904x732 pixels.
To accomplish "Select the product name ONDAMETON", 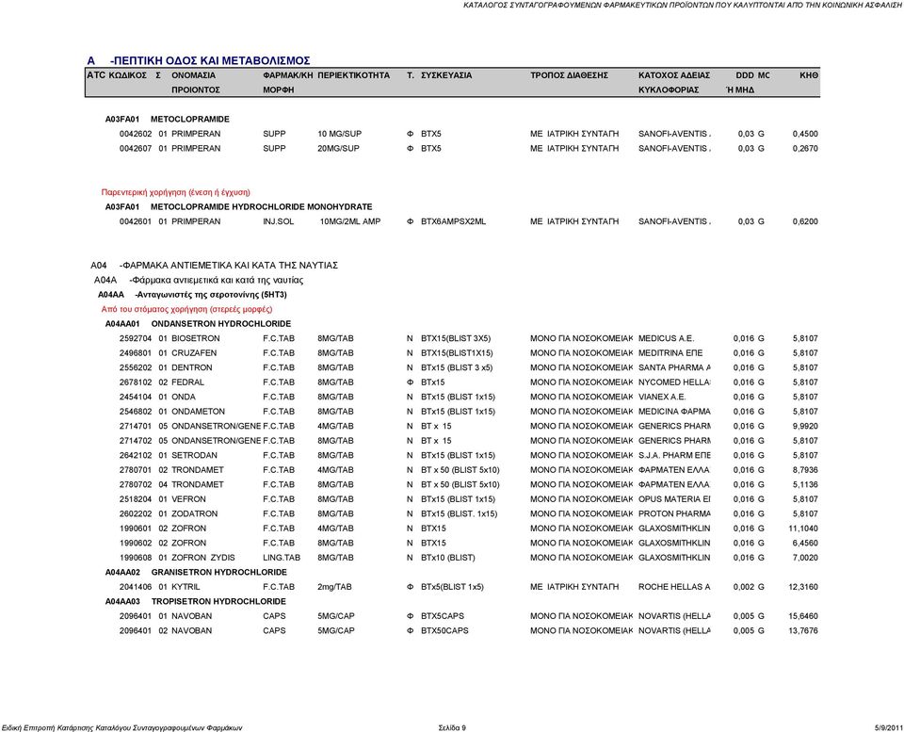I will (x=199, y=412).
